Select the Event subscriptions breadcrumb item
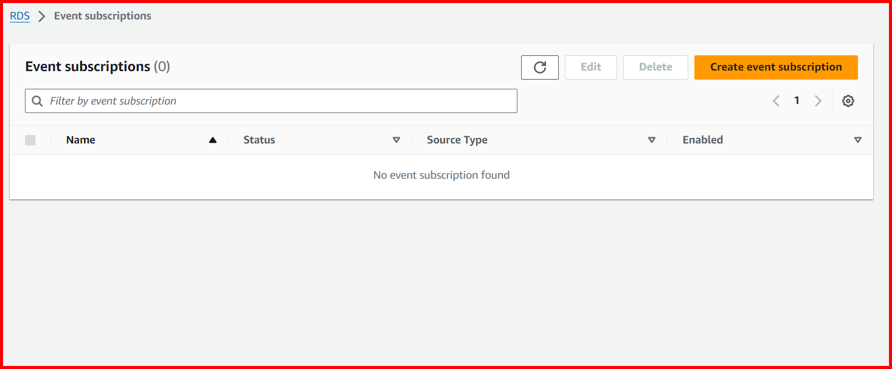892x369 pixels. pyautogui.click(x=102, y=16)
